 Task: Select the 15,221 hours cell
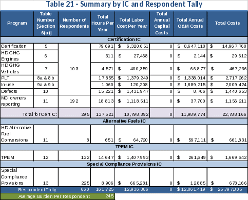coord(103,92)
